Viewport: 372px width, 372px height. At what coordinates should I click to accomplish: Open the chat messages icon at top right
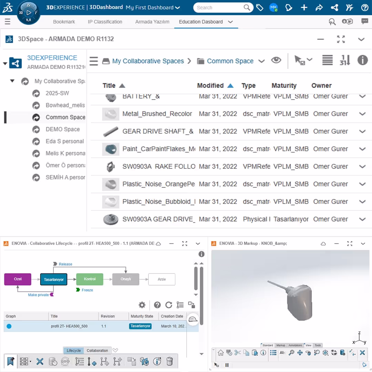tap(365, 22)
